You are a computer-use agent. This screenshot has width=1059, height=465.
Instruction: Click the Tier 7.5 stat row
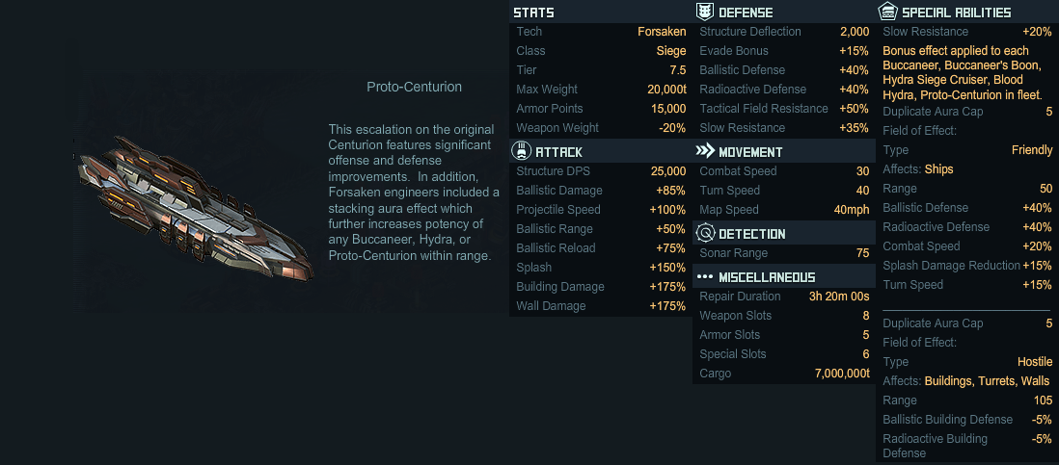[601, 70]
